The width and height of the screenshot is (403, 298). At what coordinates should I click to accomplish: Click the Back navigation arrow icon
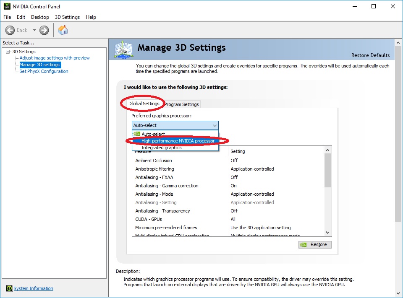coord(10,30)
